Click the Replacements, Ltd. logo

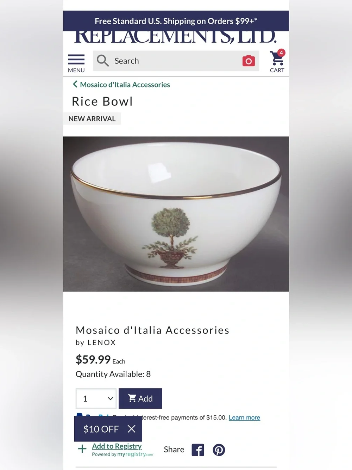coord(176,37)
